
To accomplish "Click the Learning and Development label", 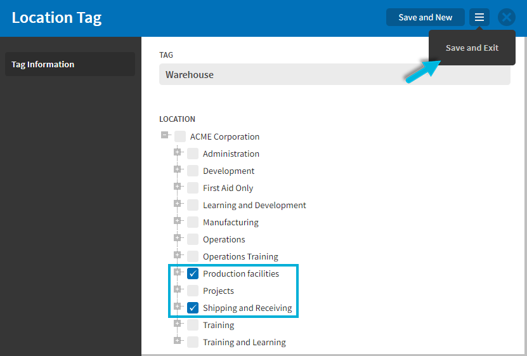I will (x=254, y=205).
